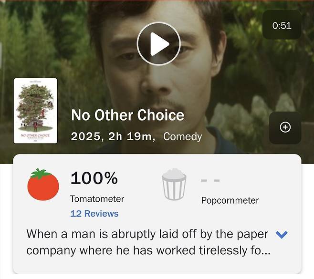314x279 pixels.
Task: Click the 2025 release year
Action: [x=86, y=137]
